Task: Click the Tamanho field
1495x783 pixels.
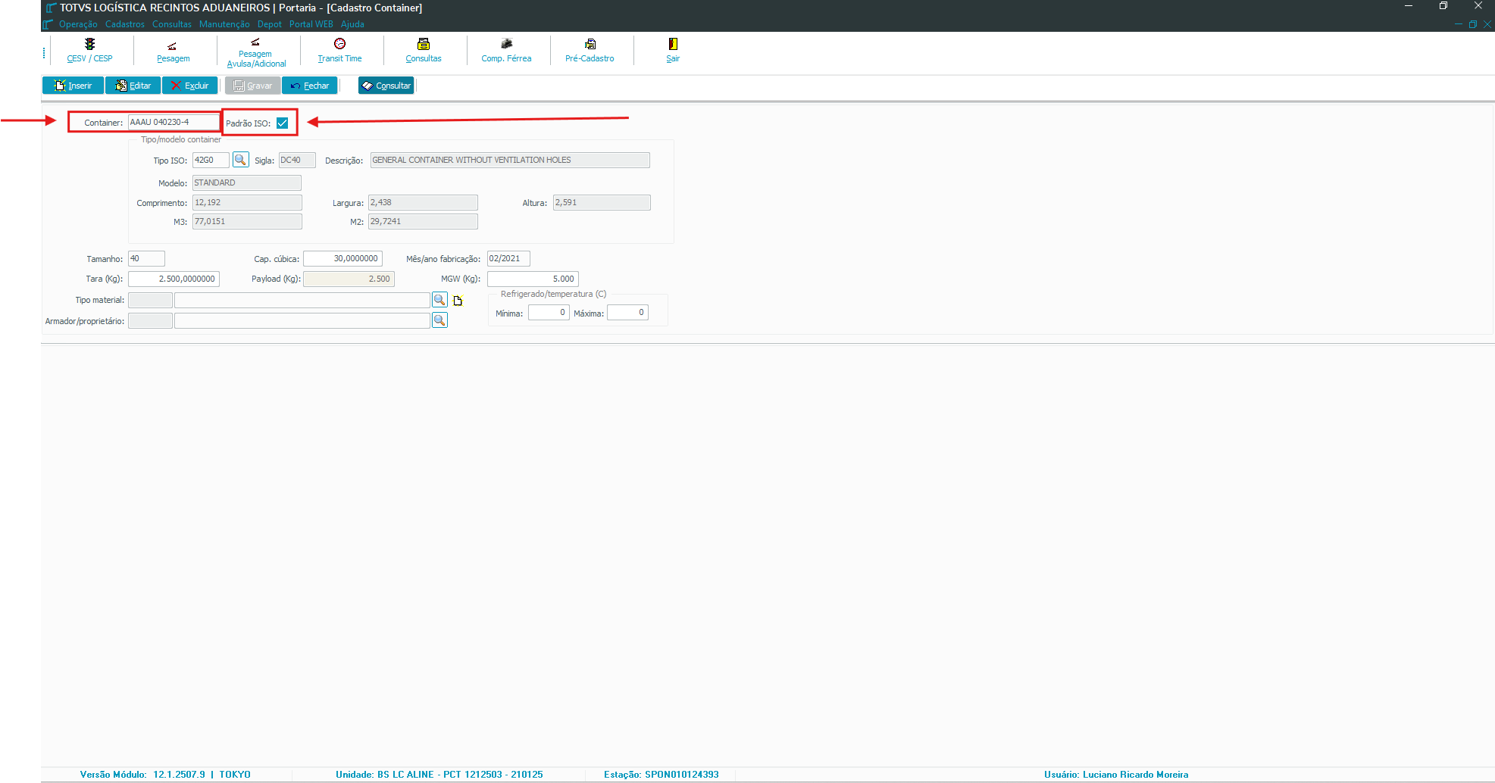Action: point(146,258)
